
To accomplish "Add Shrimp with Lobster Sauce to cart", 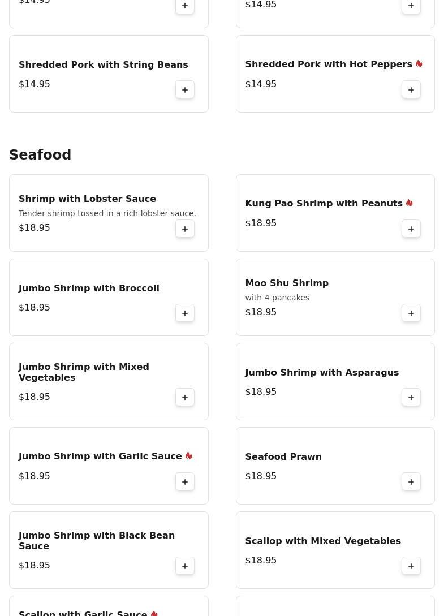I will pyautogui.click(x=185, y=229).
